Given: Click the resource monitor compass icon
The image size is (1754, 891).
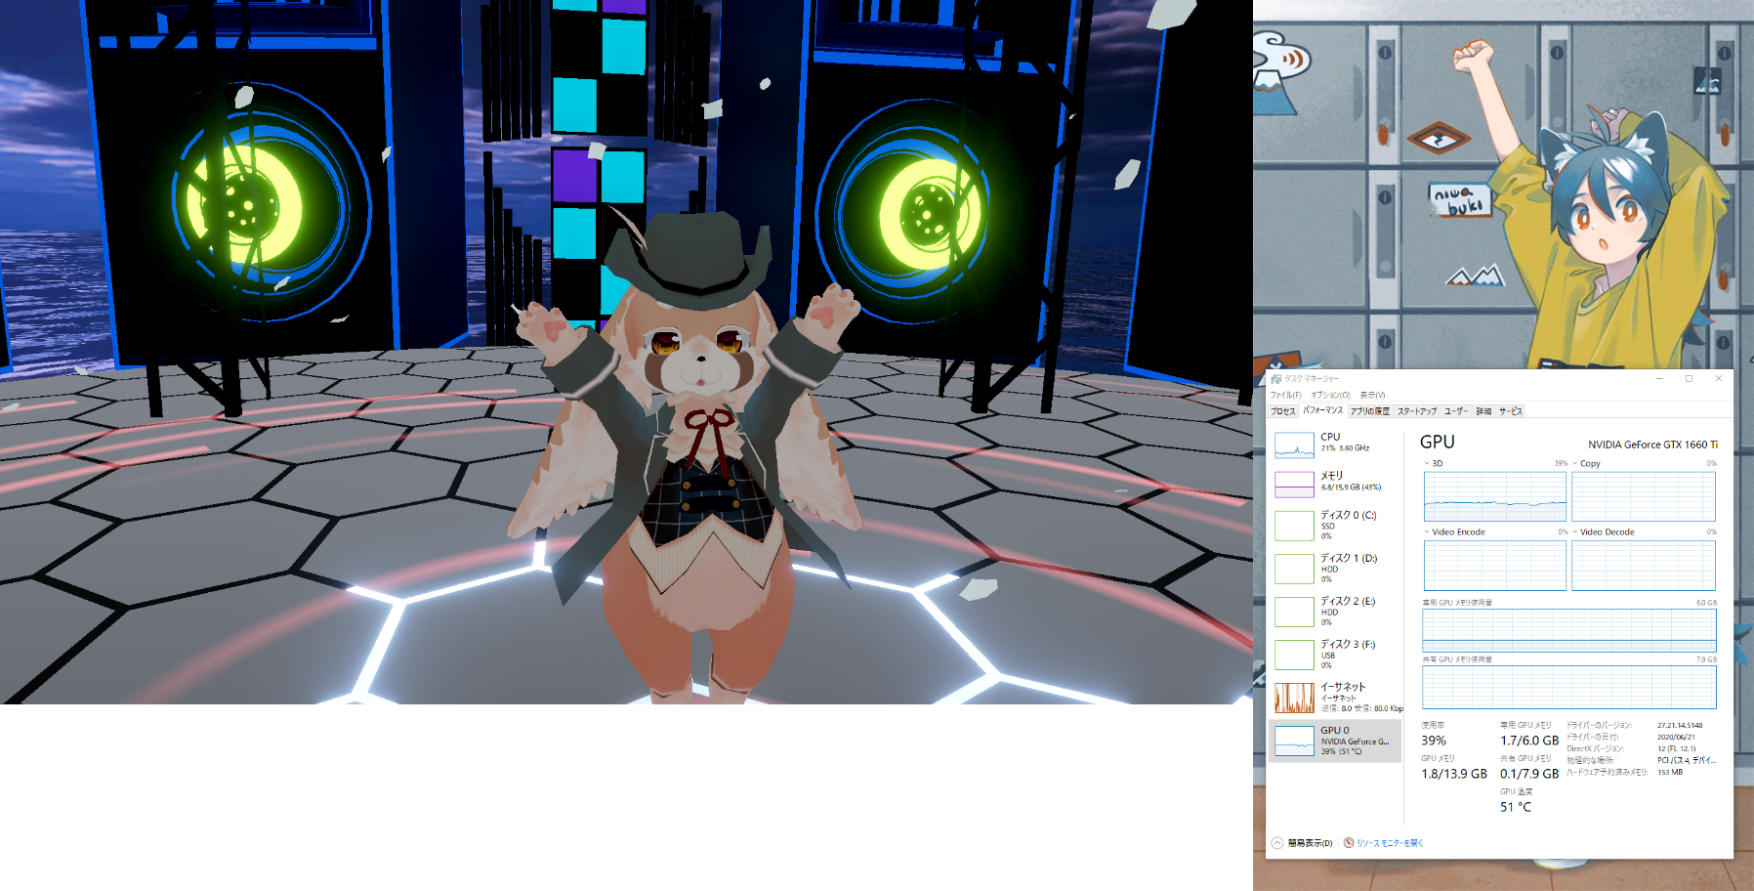Looking at the screenshot, I should (1349, 843).
